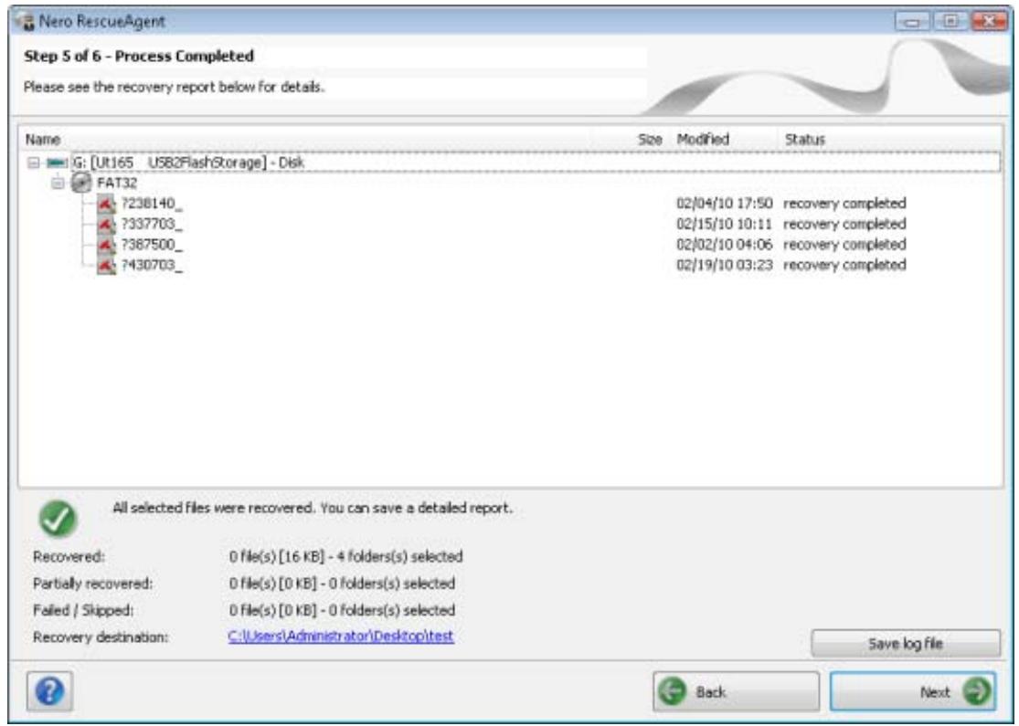
Task: Select the ?238140_ recovered folder
Action: (152, 204)
